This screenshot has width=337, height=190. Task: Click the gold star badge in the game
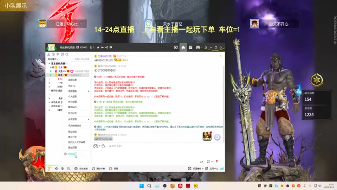coord(317,80)
